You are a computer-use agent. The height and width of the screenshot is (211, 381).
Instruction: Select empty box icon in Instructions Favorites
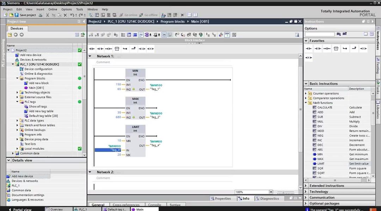336,49
